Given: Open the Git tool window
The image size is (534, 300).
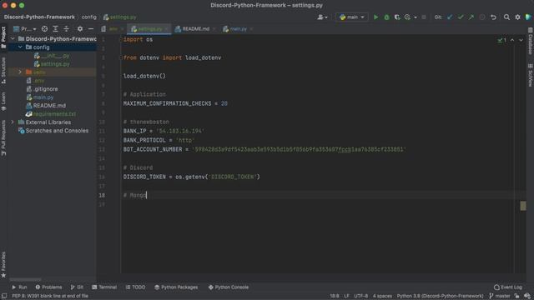Looking at the screenshot, I should coord(77,287).
